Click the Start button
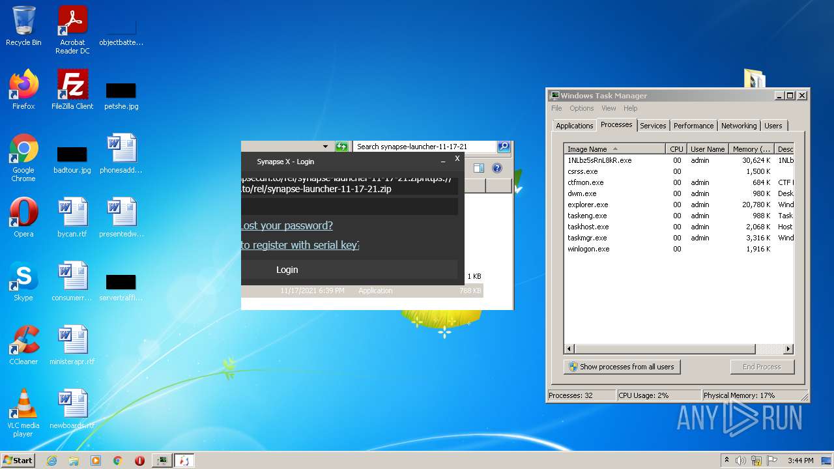 [18, 461]
